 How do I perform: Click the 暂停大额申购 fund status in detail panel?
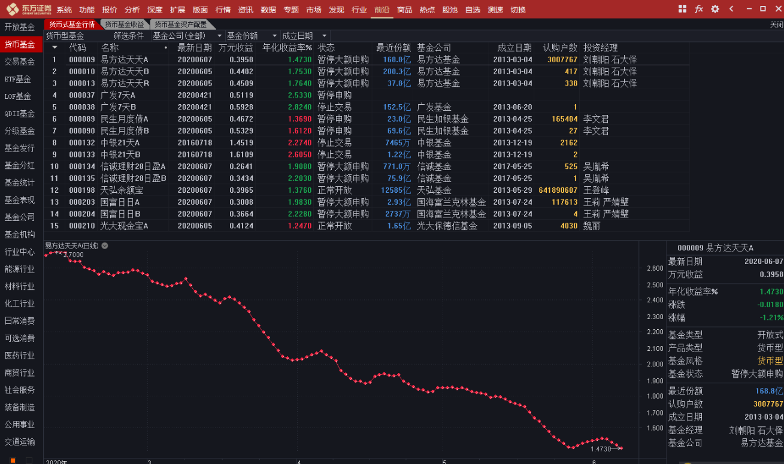pos(757,374)
